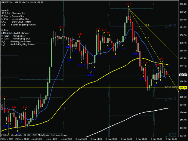Select the 'DCC - Dark Cloud Pattern' legend line
The width and height of the screenshot is (188, 141).
(x=16, y=22)
